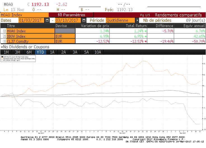Click the BofA Merrill Lynch legend swatch
This screenshot has height=148, width=206.
coord(2,57)
